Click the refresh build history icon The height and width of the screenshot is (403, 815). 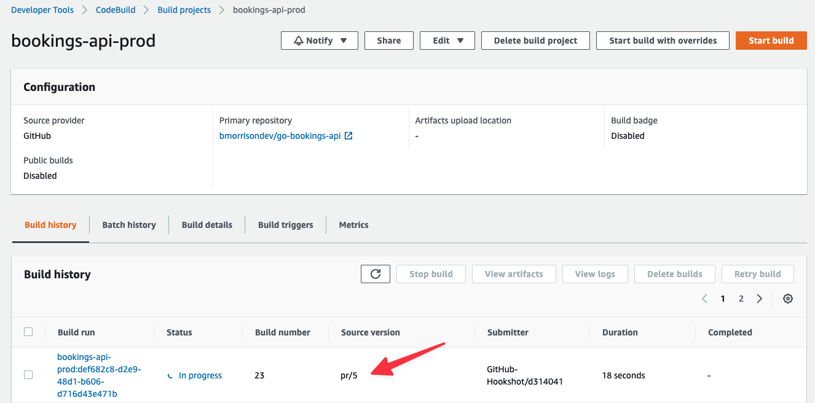pyautogui.click(x=376, y=274)
